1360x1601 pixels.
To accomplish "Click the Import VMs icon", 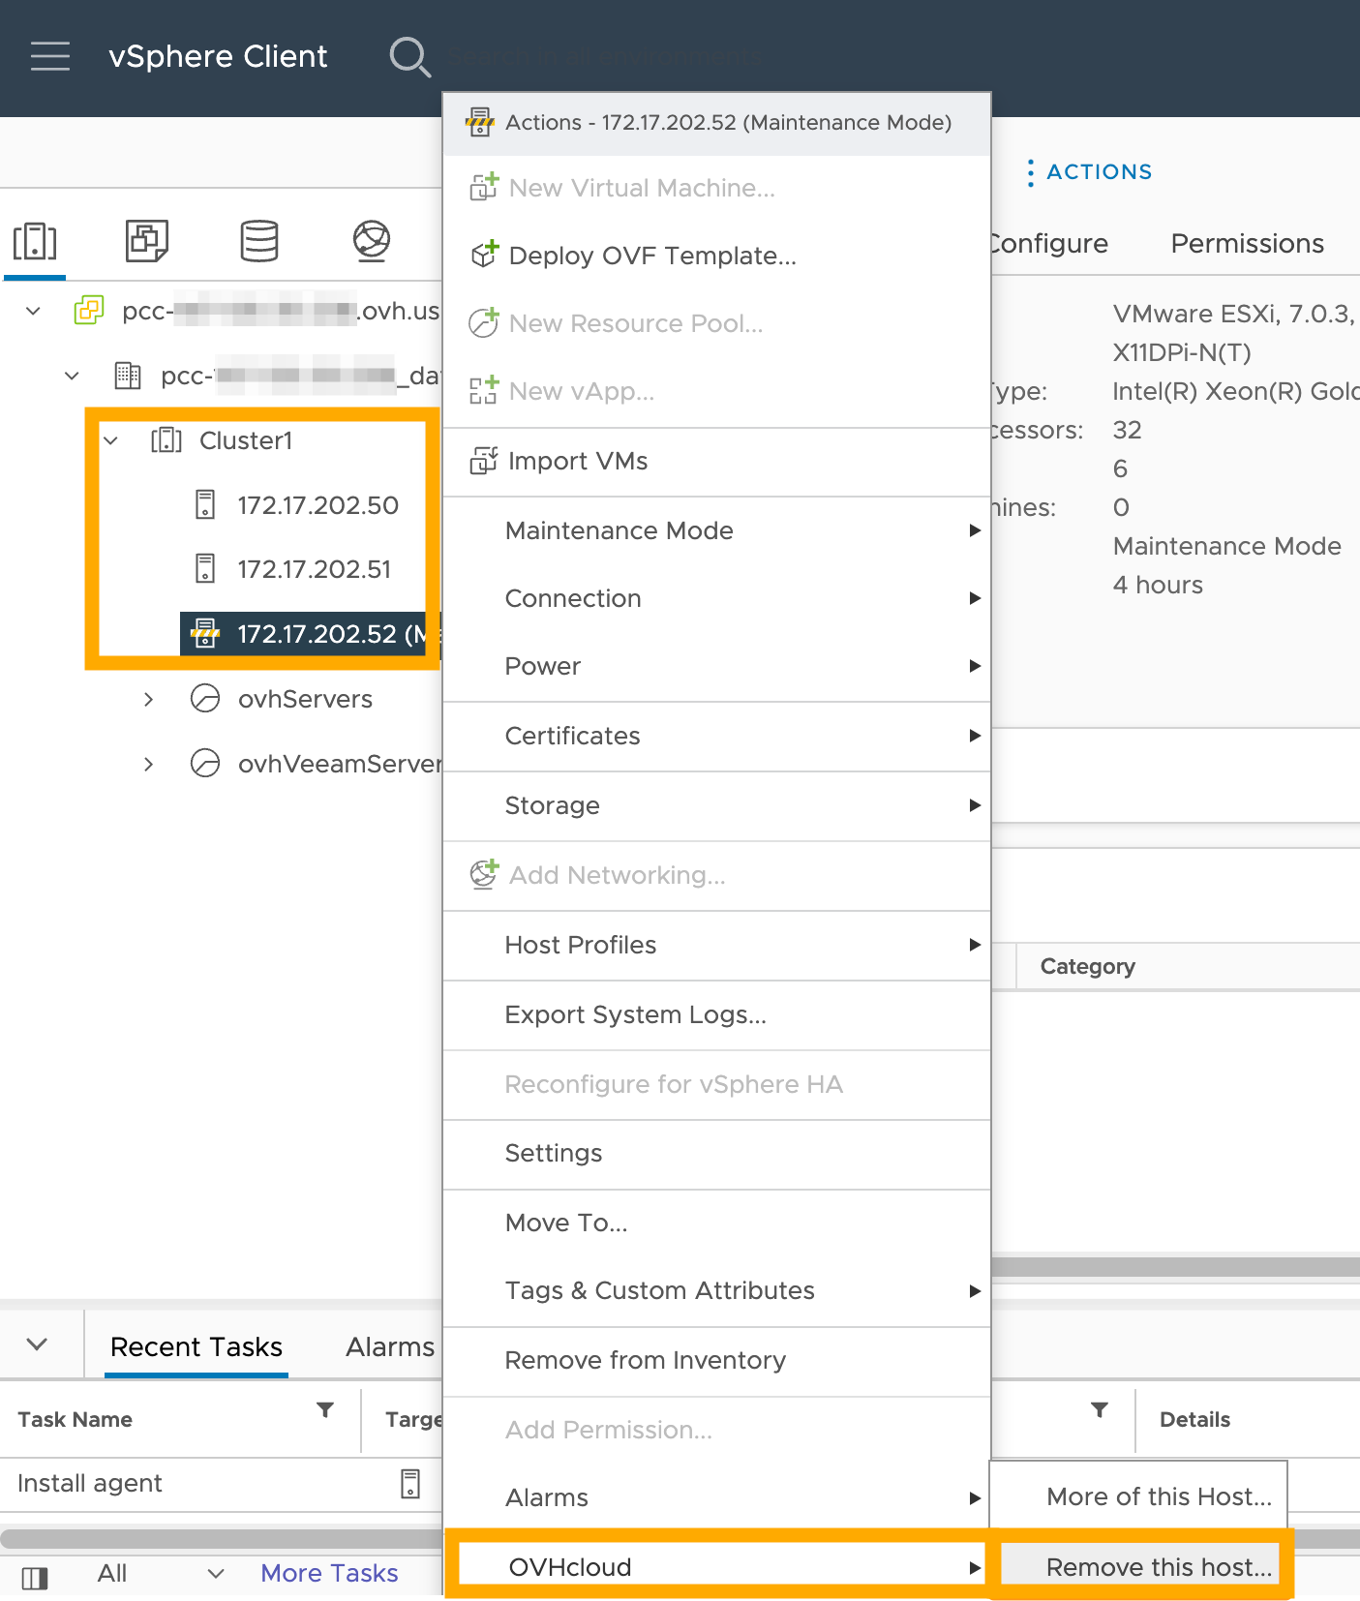I will tap(484, 460).
